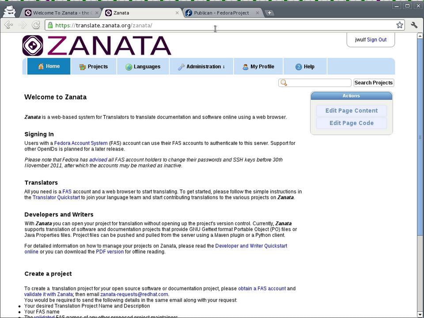Expand the Administration dropdown menu

[201, 67]
